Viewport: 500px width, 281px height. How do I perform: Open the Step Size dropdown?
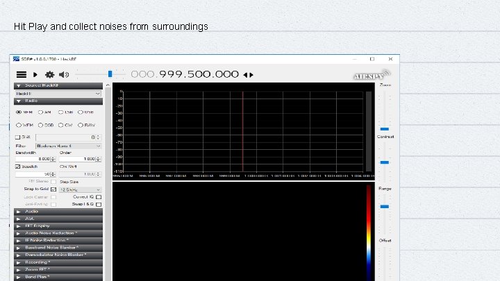pos(81,189)
